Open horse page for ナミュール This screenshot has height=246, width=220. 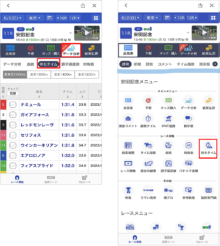[31, 104]
